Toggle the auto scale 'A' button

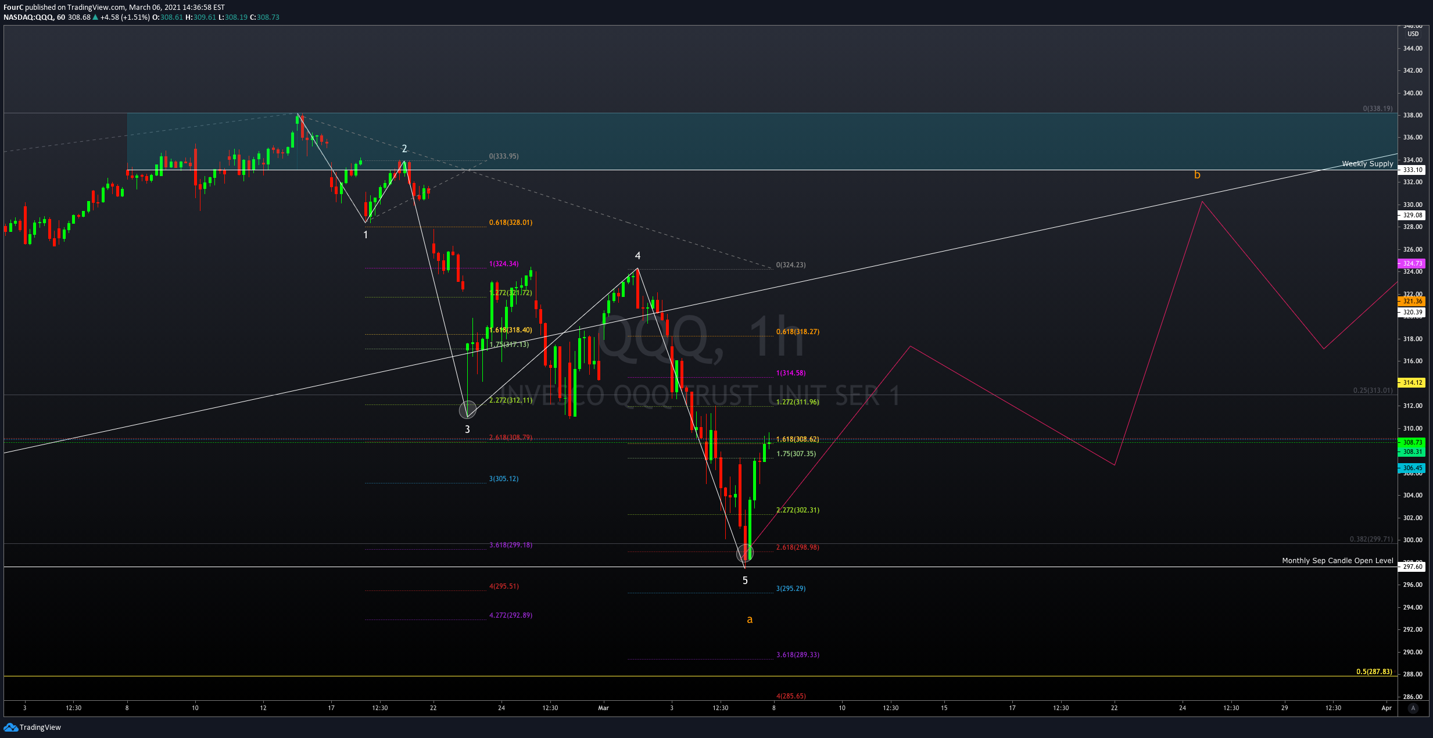pos(1413,708)
